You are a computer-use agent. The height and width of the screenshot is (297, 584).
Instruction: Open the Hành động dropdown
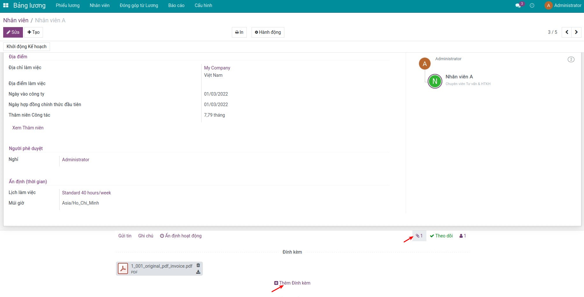(x=268, y=32)
